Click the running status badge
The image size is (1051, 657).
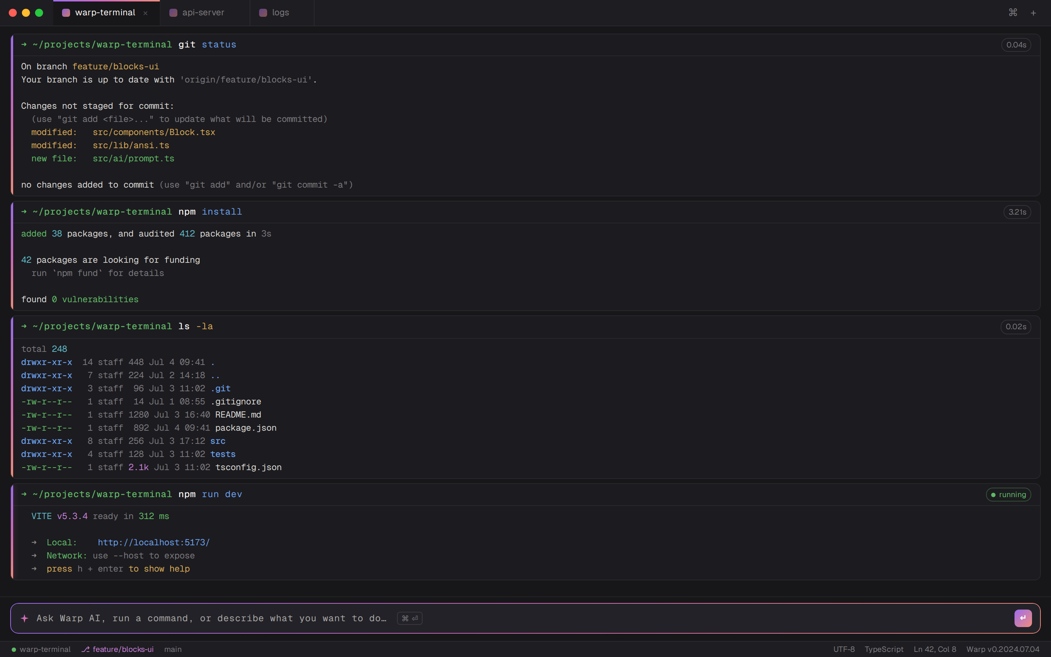click(x=1008, y=495)
